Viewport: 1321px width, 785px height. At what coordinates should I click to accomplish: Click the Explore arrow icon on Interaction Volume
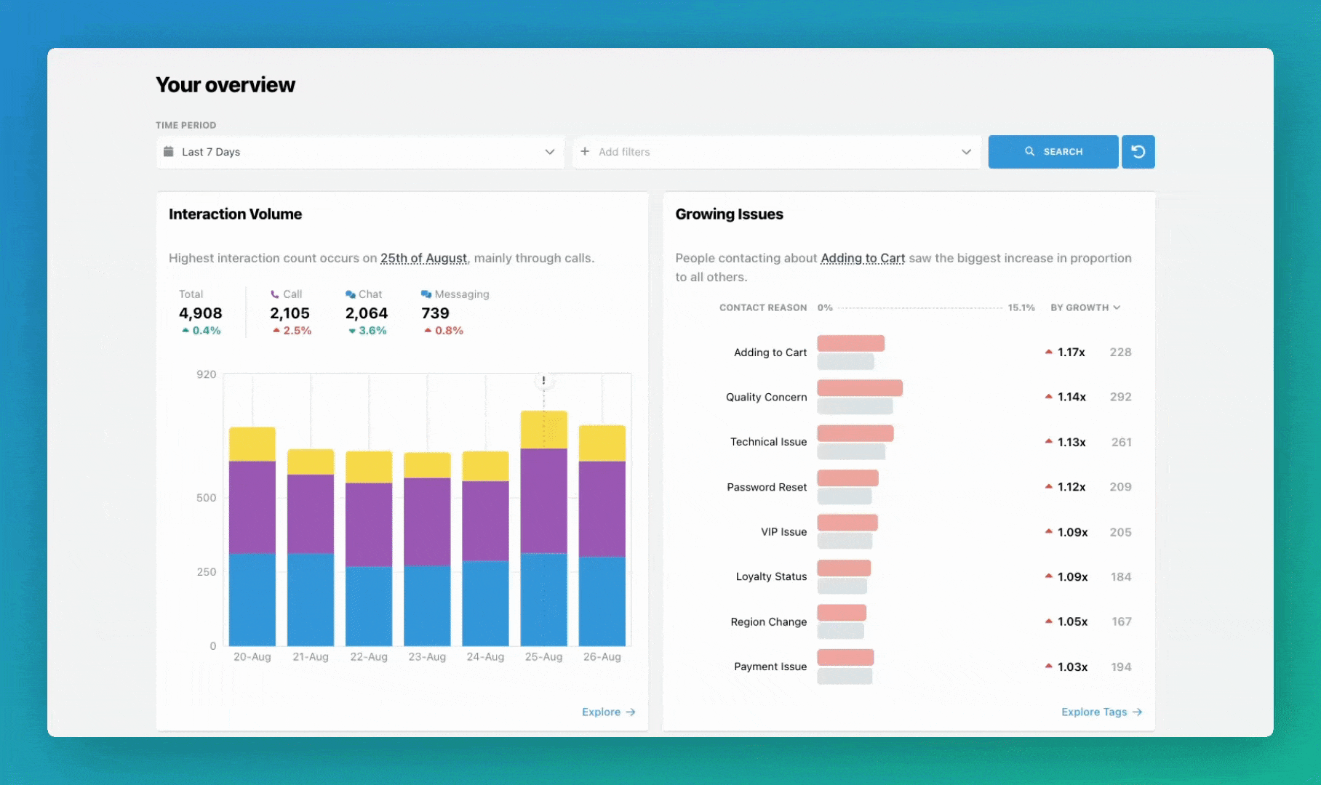[630, 712]
